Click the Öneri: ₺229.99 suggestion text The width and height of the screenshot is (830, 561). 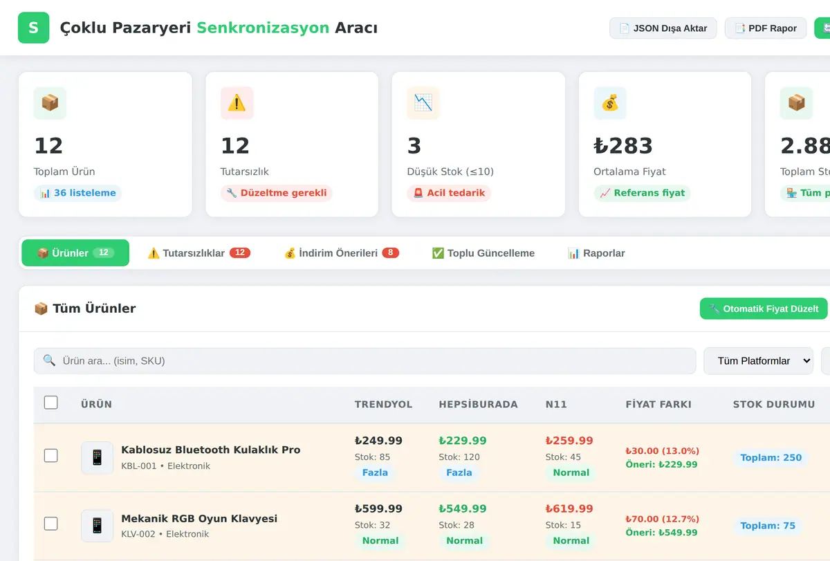pos(661,465)
